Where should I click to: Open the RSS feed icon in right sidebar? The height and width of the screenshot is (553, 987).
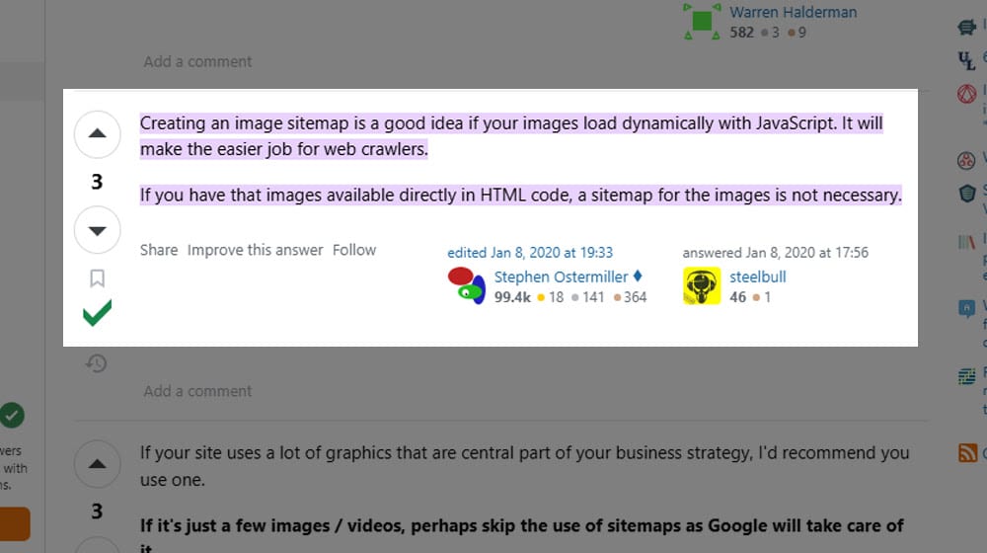(967, 452)
